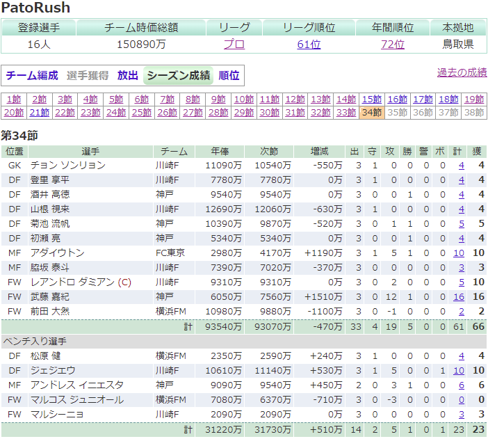The height and width of the screenshot is (439, 488).
Task: Open マルコス ジュニオール points link 0
Action: [461, 400]
